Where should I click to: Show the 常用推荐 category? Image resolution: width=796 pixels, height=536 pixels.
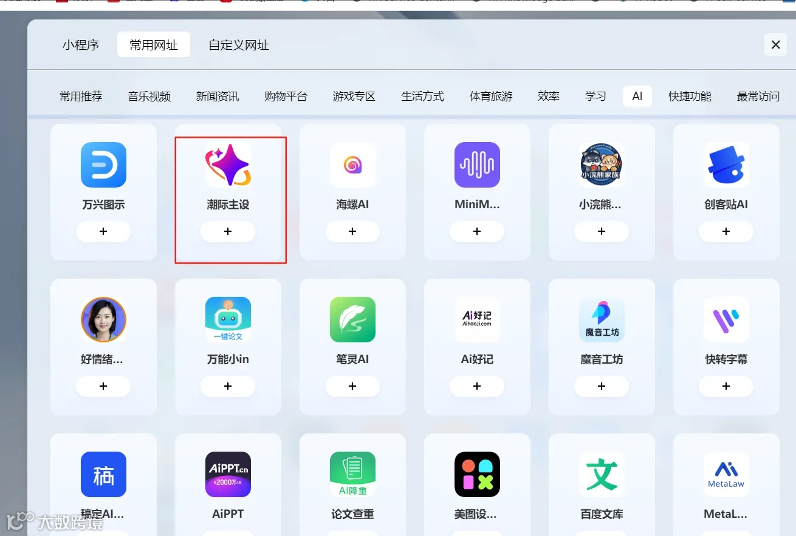[x=81, y=97]
